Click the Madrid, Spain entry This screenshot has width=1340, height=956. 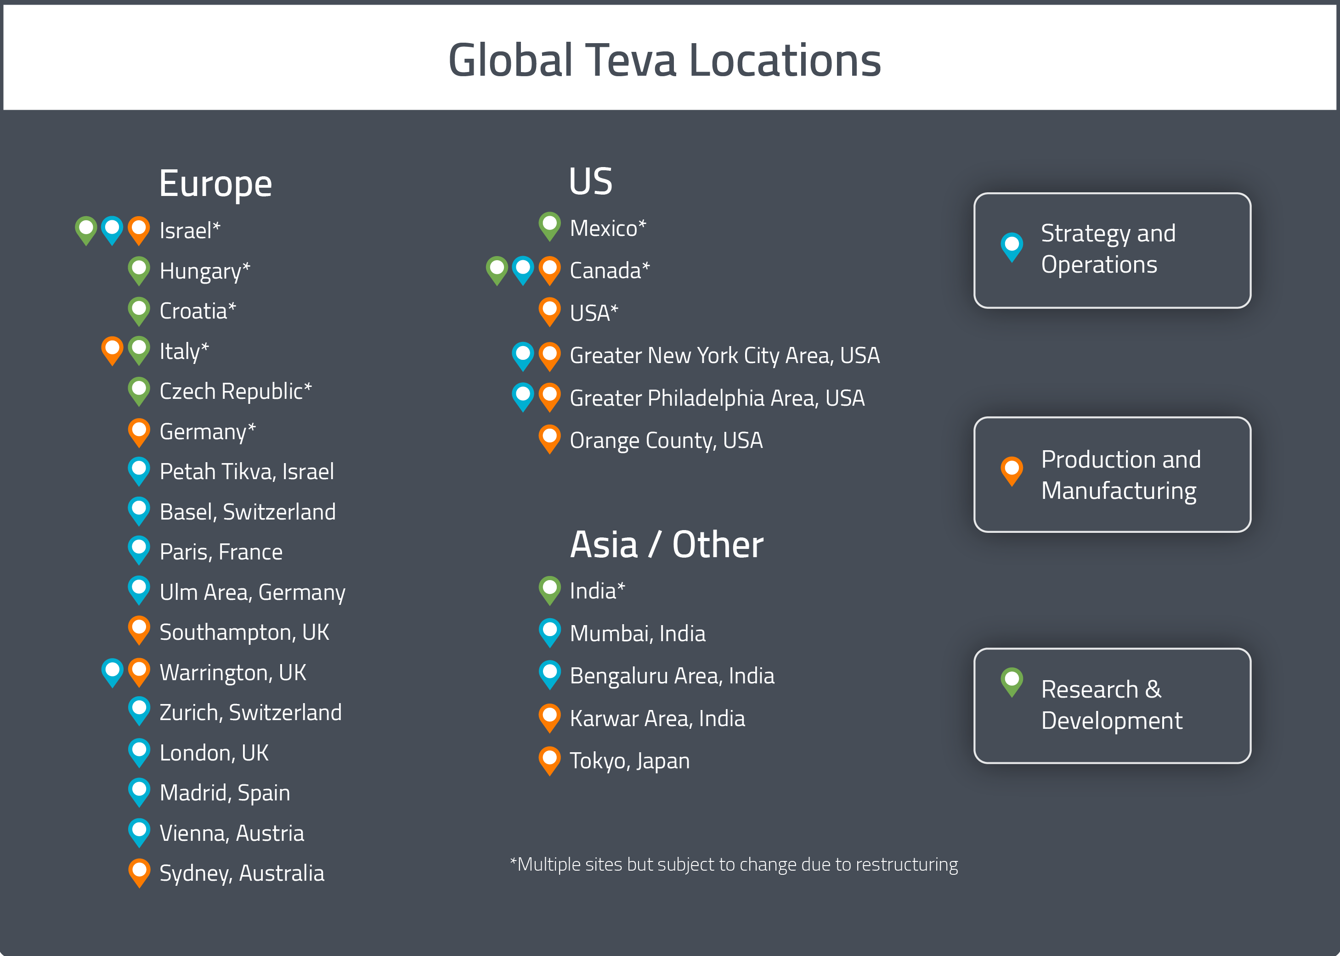click(x=225, y=794)
